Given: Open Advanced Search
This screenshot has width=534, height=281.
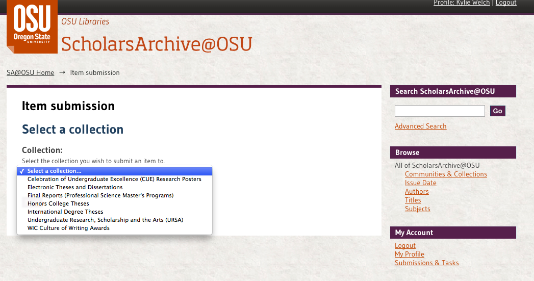Looking at the screenshot, I should pos(421,126).
